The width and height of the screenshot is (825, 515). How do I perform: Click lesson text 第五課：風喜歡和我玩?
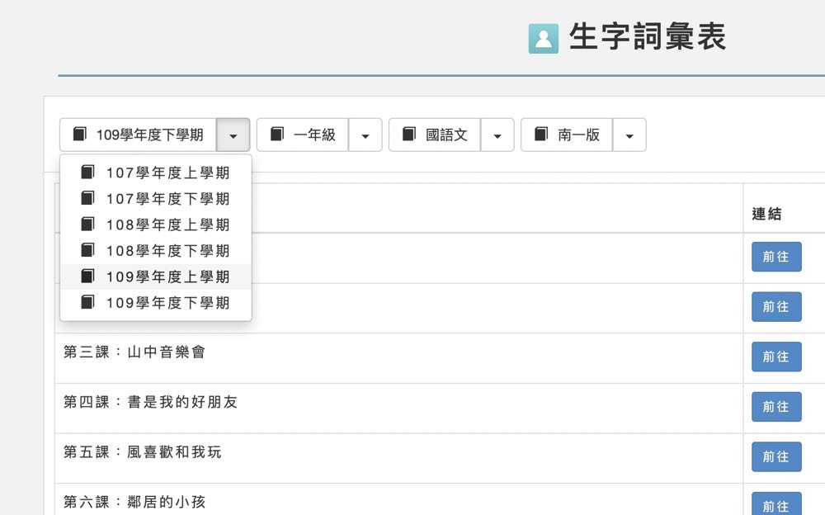[142, 451]
